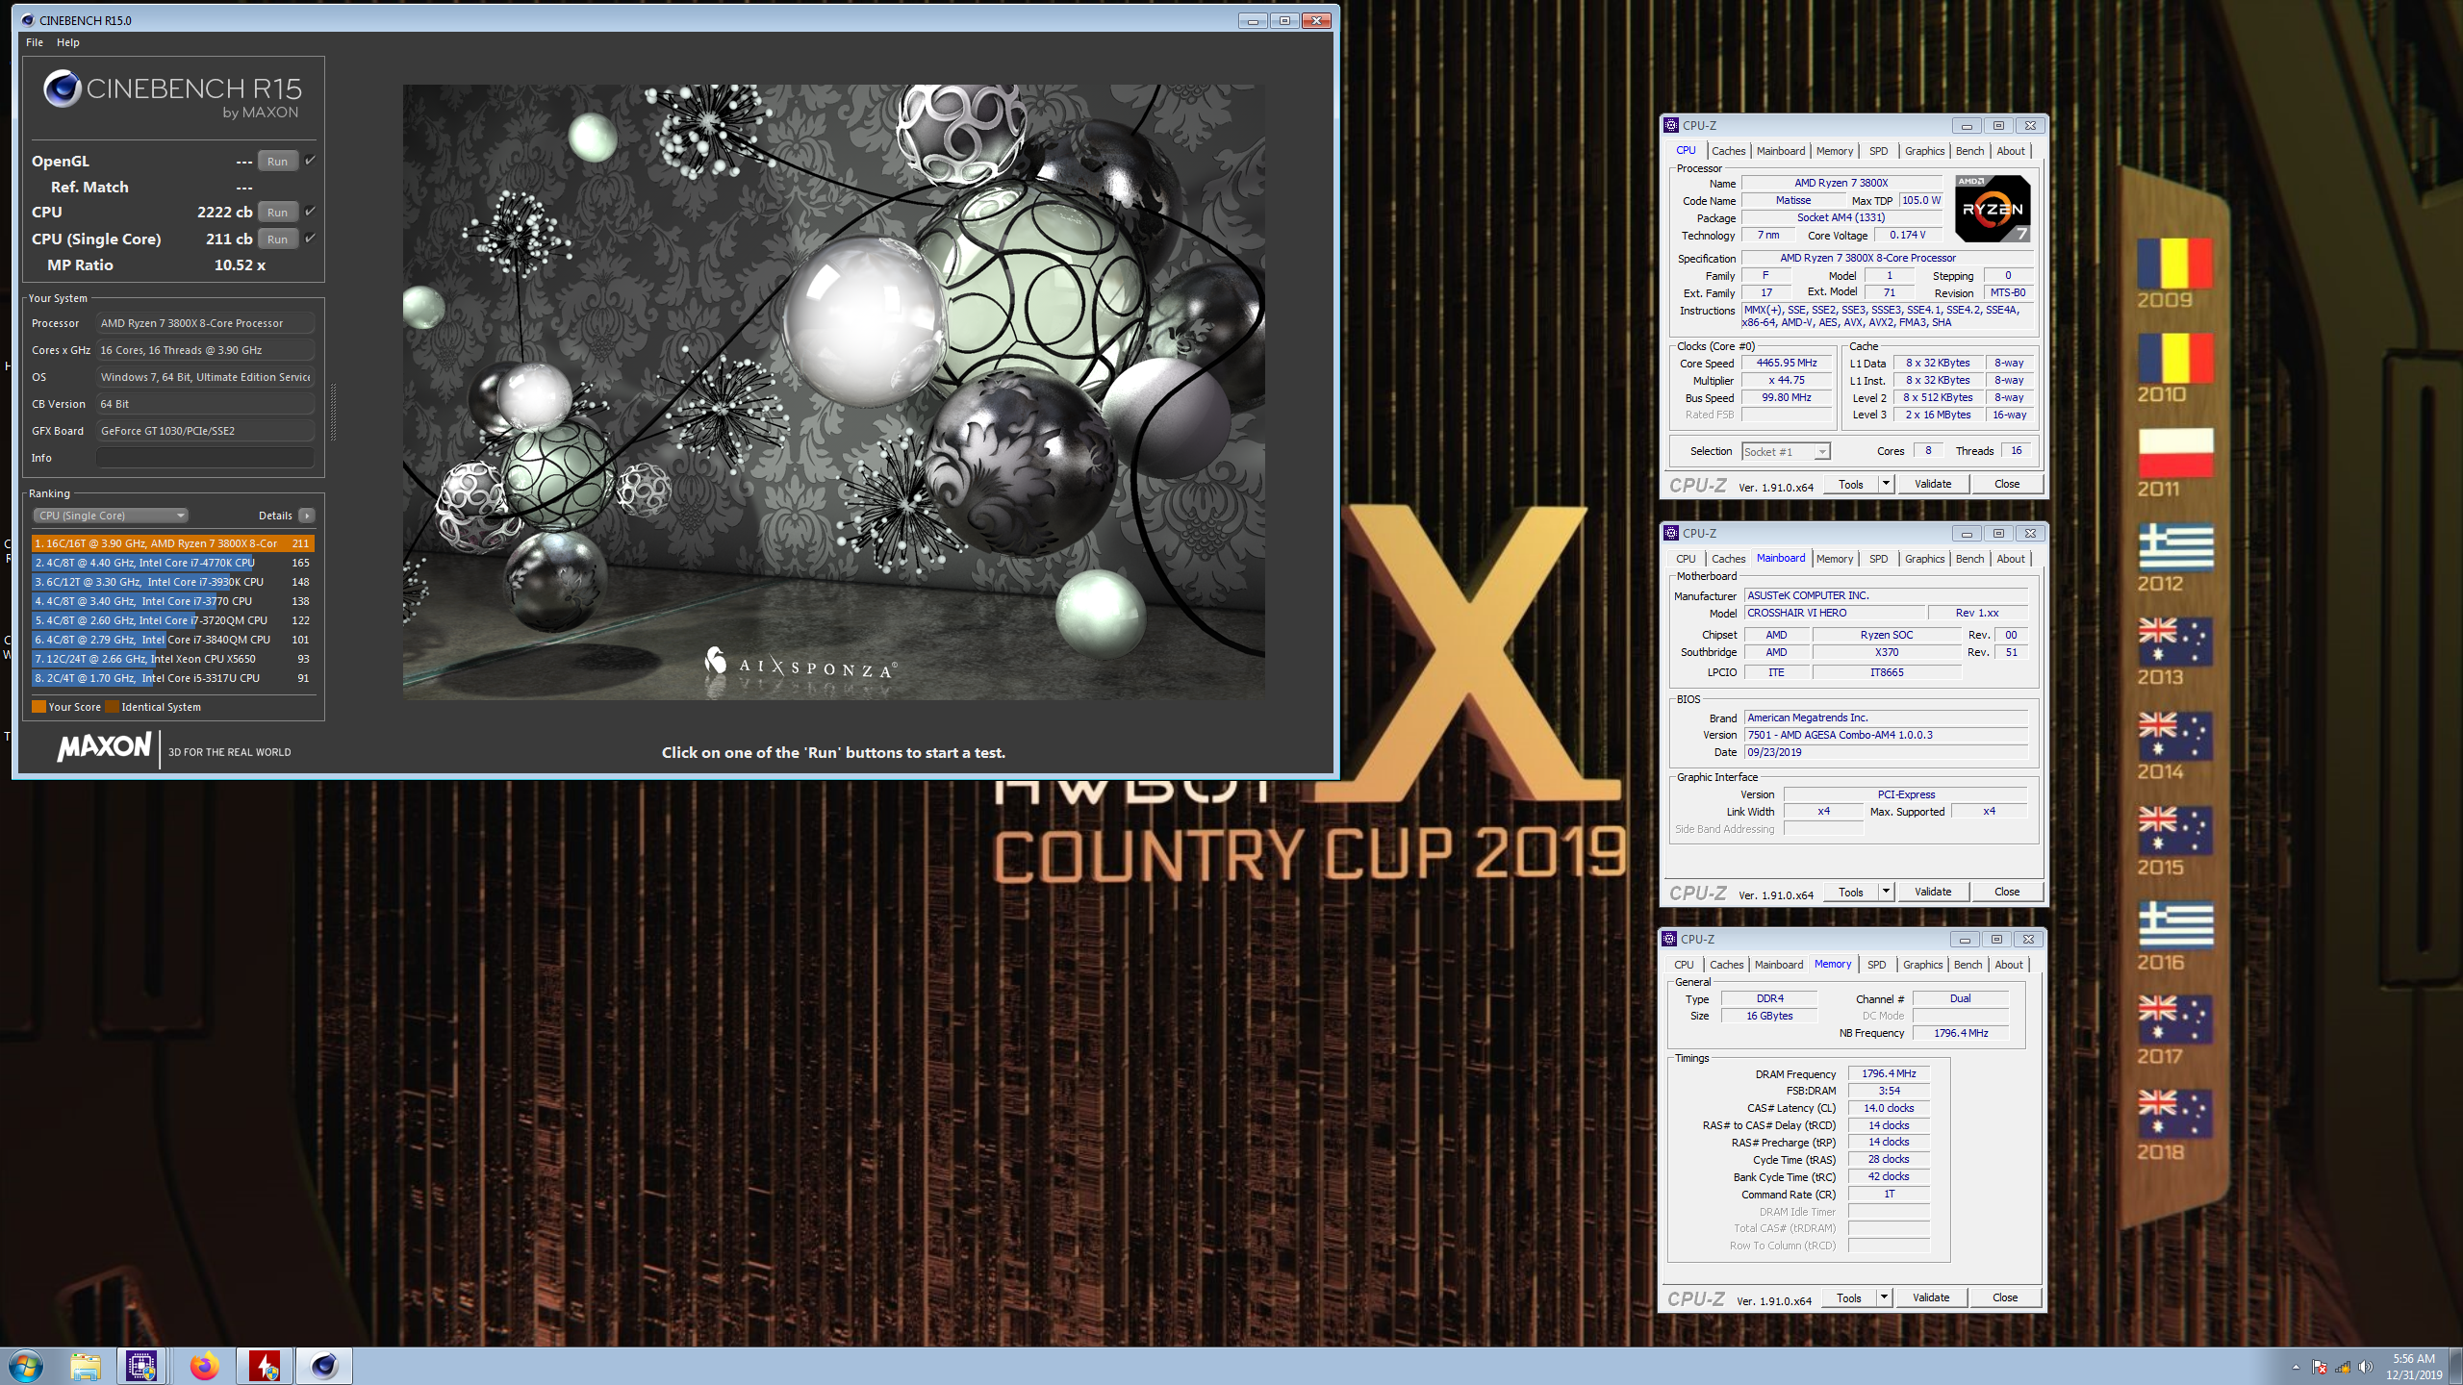Click Validate in the CPU tab window
Image resolution: width=2463 pixels, height=1385 pixels.
pyautogui.click(x=1933, y=484)
